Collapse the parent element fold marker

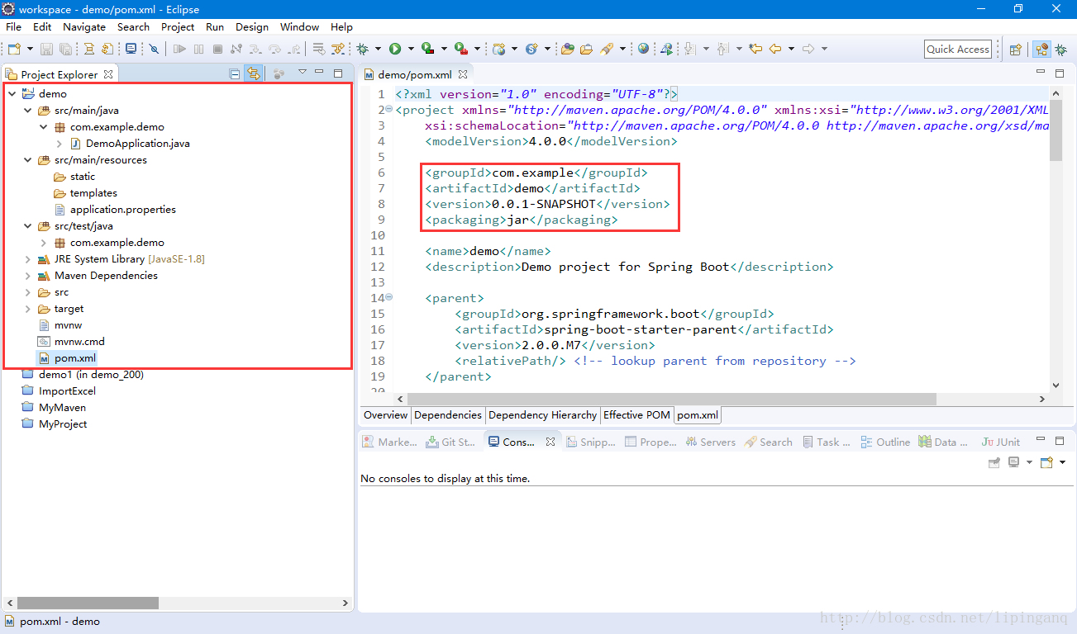click(x=389, y=297)
